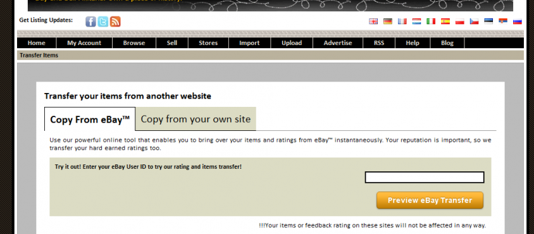Switch language with the Czech flag
Viewport: 534px width, 234px height.
click(x=474, y=21)
